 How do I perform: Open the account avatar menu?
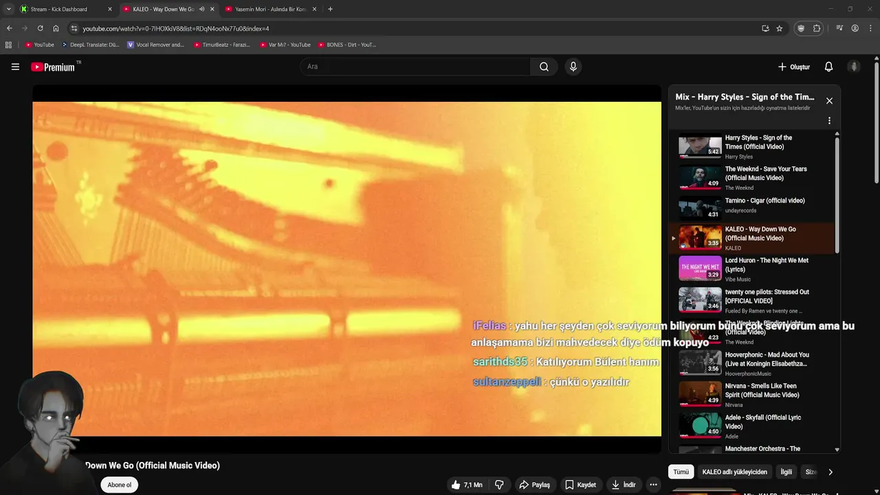(854, 67)
